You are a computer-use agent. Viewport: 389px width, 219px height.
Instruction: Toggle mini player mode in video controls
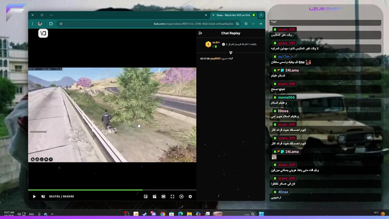(146, 196)
